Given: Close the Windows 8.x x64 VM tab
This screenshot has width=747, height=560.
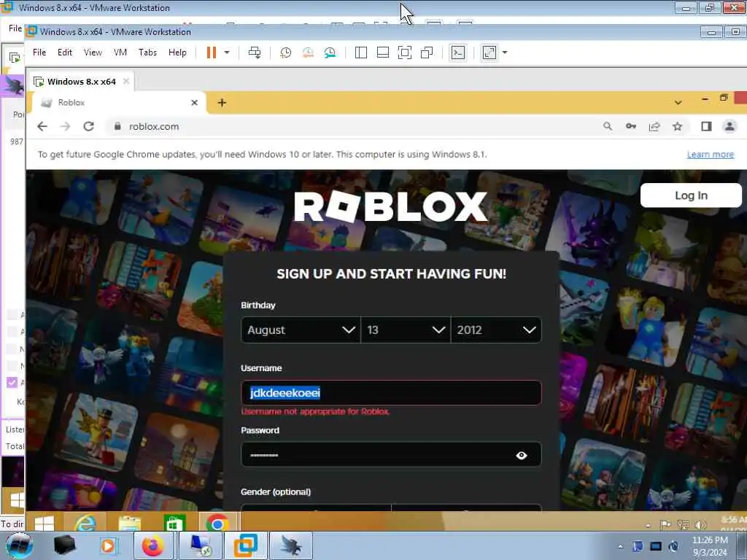Looking at the screenshot, I should (x=126, y=81).
